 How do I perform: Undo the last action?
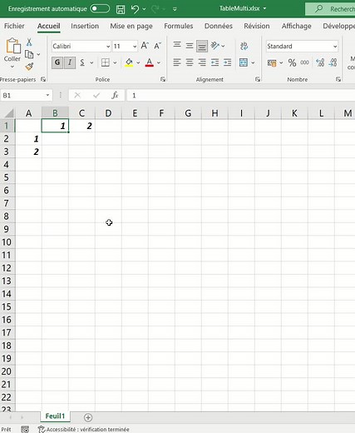click(135, 9)
